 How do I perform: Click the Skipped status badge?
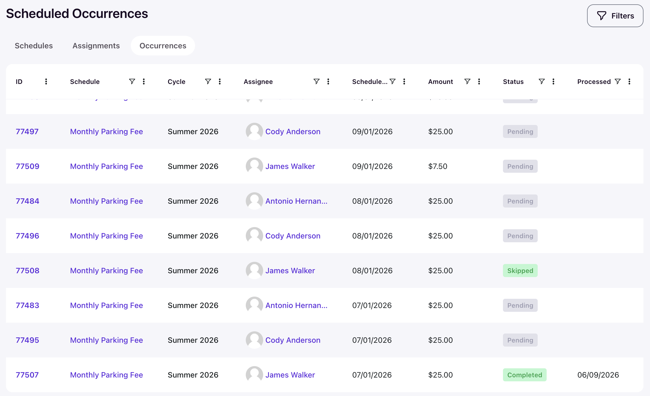[x=520, y=271]
